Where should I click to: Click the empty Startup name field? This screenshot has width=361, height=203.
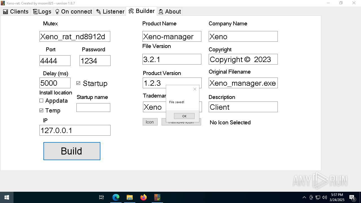pyautogui.click(x=93, y=107)
